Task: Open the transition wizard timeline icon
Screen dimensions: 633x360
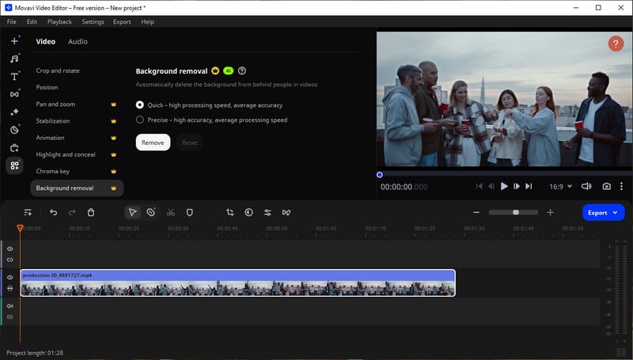Action: (286, 212)
